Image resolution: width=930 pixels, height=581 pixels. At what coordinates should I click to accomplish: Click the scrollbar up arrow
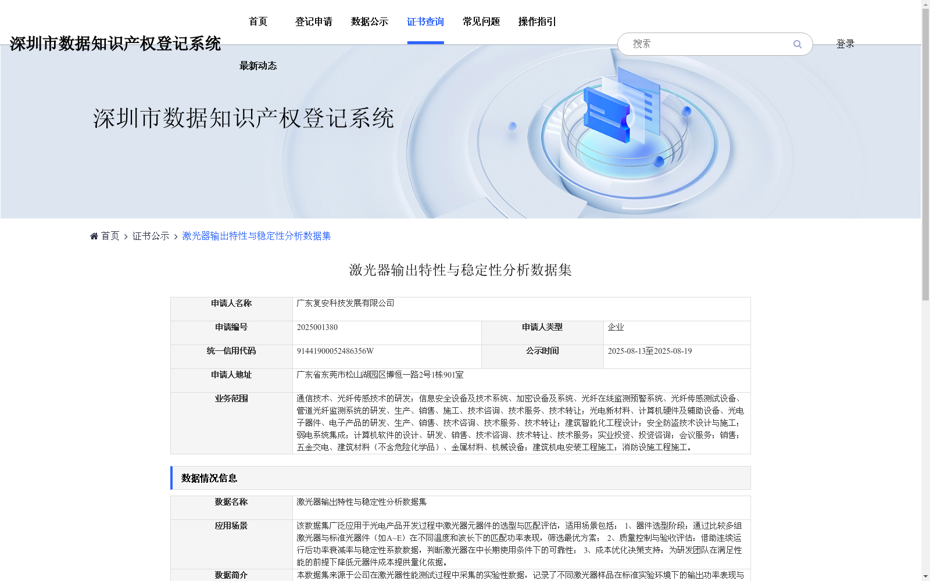click(x=925, y=4)
